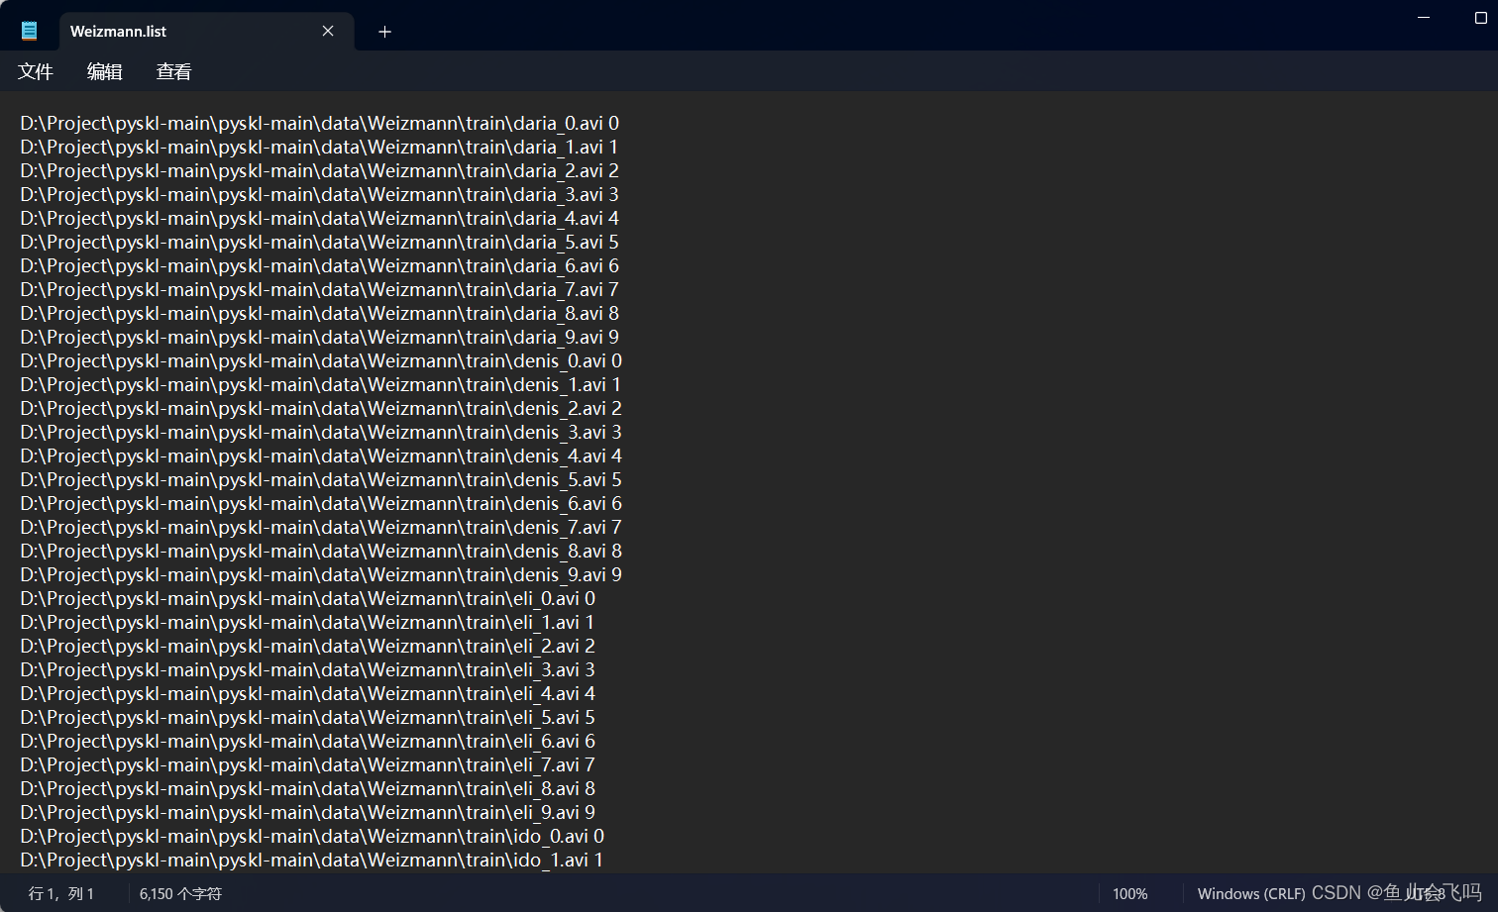This screenshot has width=1498, height=912.
Task: Click the 行 1, 列 1 cursor position indicator
Action: click(x=61, y=893)
